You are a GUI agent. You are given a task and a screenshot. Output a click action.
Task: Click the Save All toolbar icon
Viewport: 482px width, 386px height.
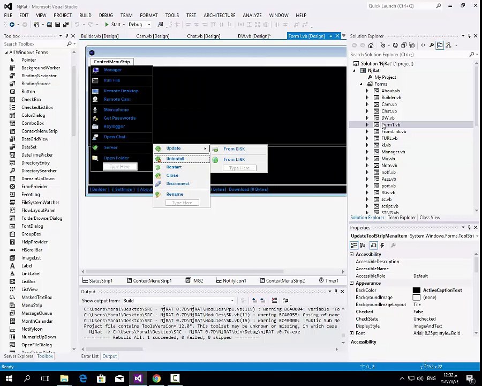(x=66, y=24)
